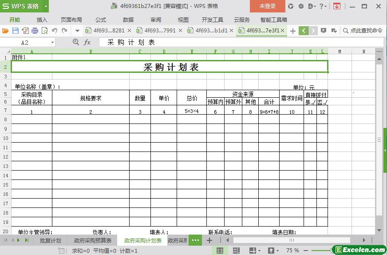Viewport: 387px width, 255px height.
Task: Open the 页面布局 ribbon tab
Action: pos(71,20)
